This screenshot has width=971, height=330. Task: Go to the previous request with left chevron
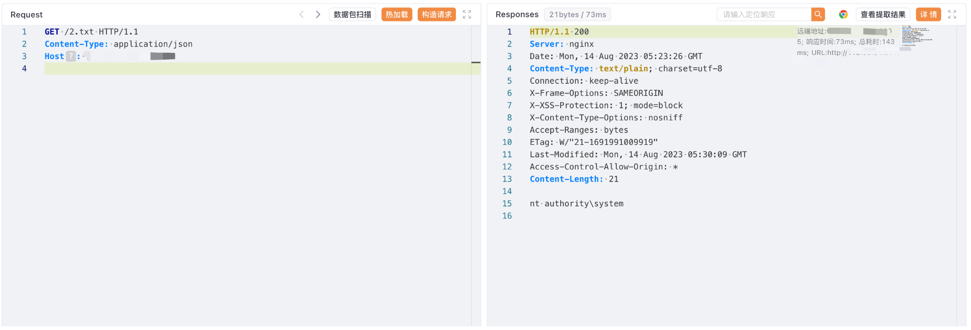click(301, 15)
